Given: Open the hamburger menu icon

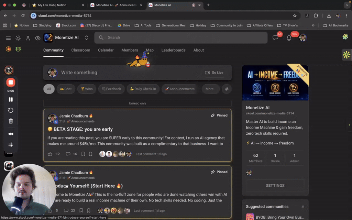Looking at the screenshot, I should pos(8,38).
